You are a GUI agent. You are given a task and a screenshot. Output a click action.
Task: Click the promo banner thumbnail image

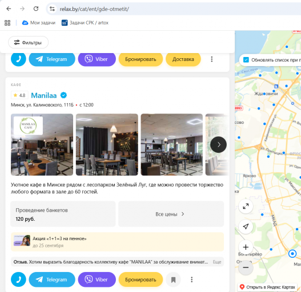[22, 241]
